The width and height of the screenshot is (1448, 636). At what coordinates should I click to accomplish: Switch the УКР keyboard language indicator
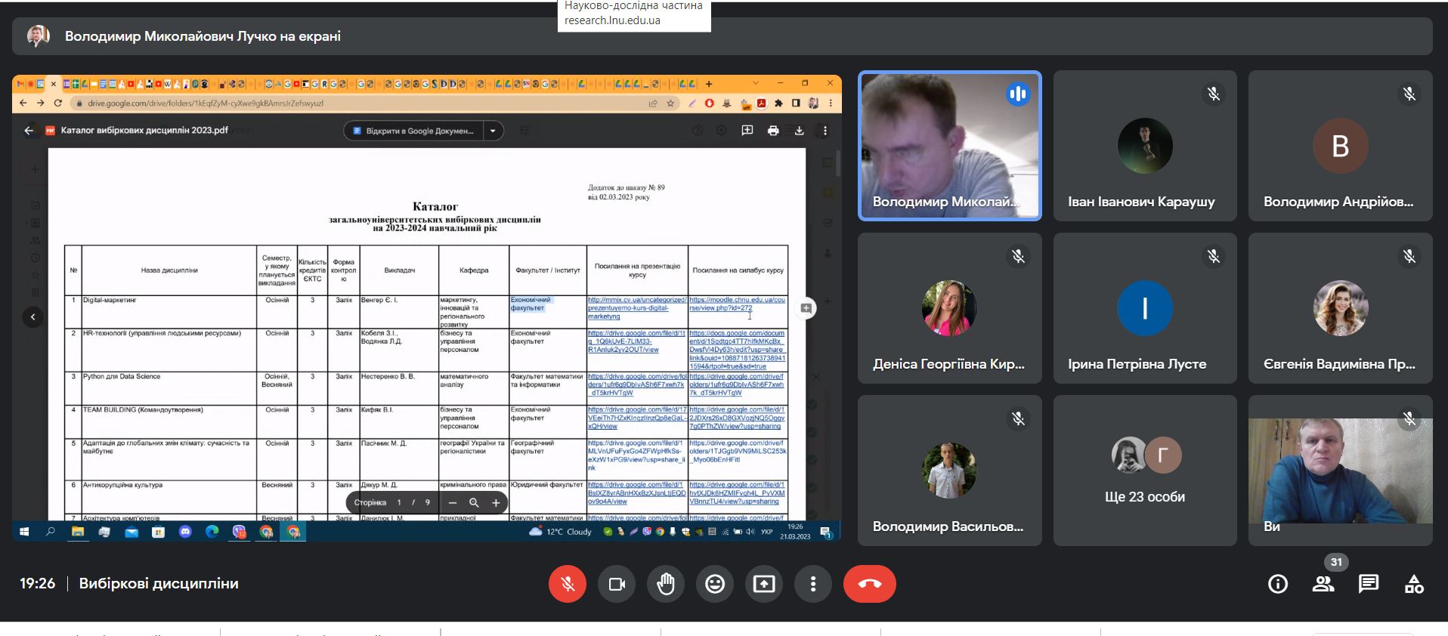[x=767, y=532]
